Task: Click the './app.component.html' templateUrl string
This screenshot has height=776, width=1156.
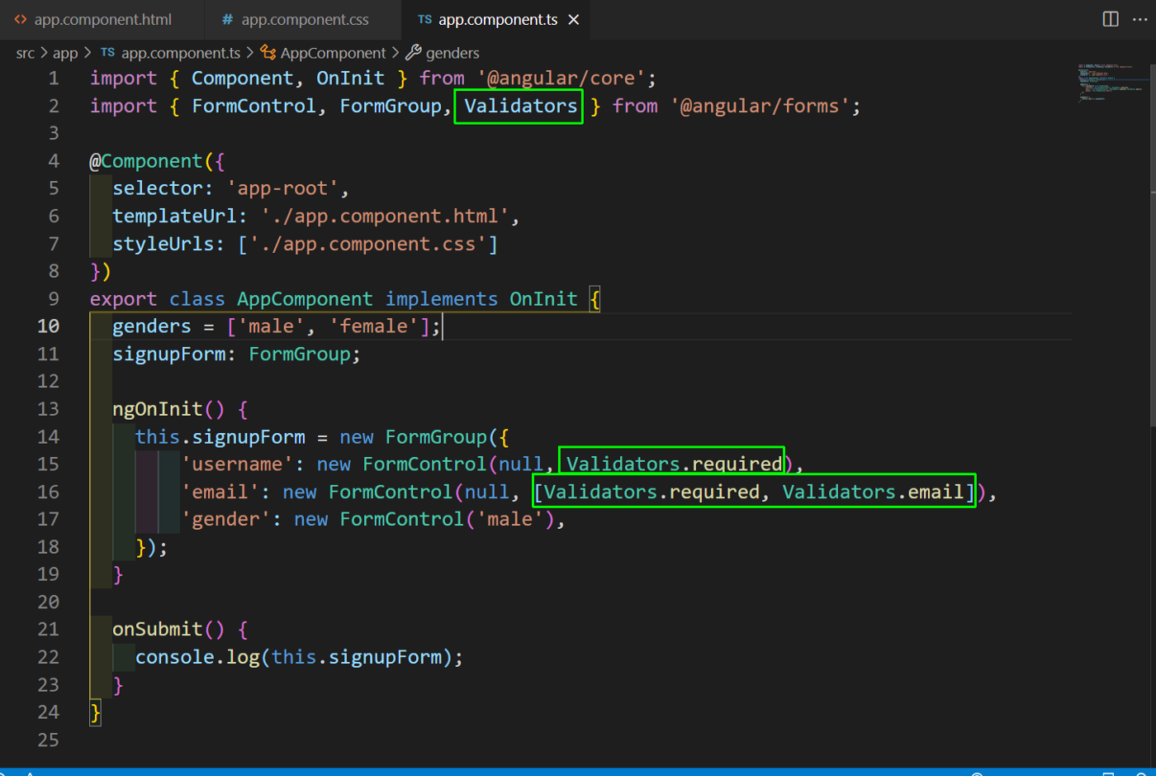Action: (x=385, y=217)
